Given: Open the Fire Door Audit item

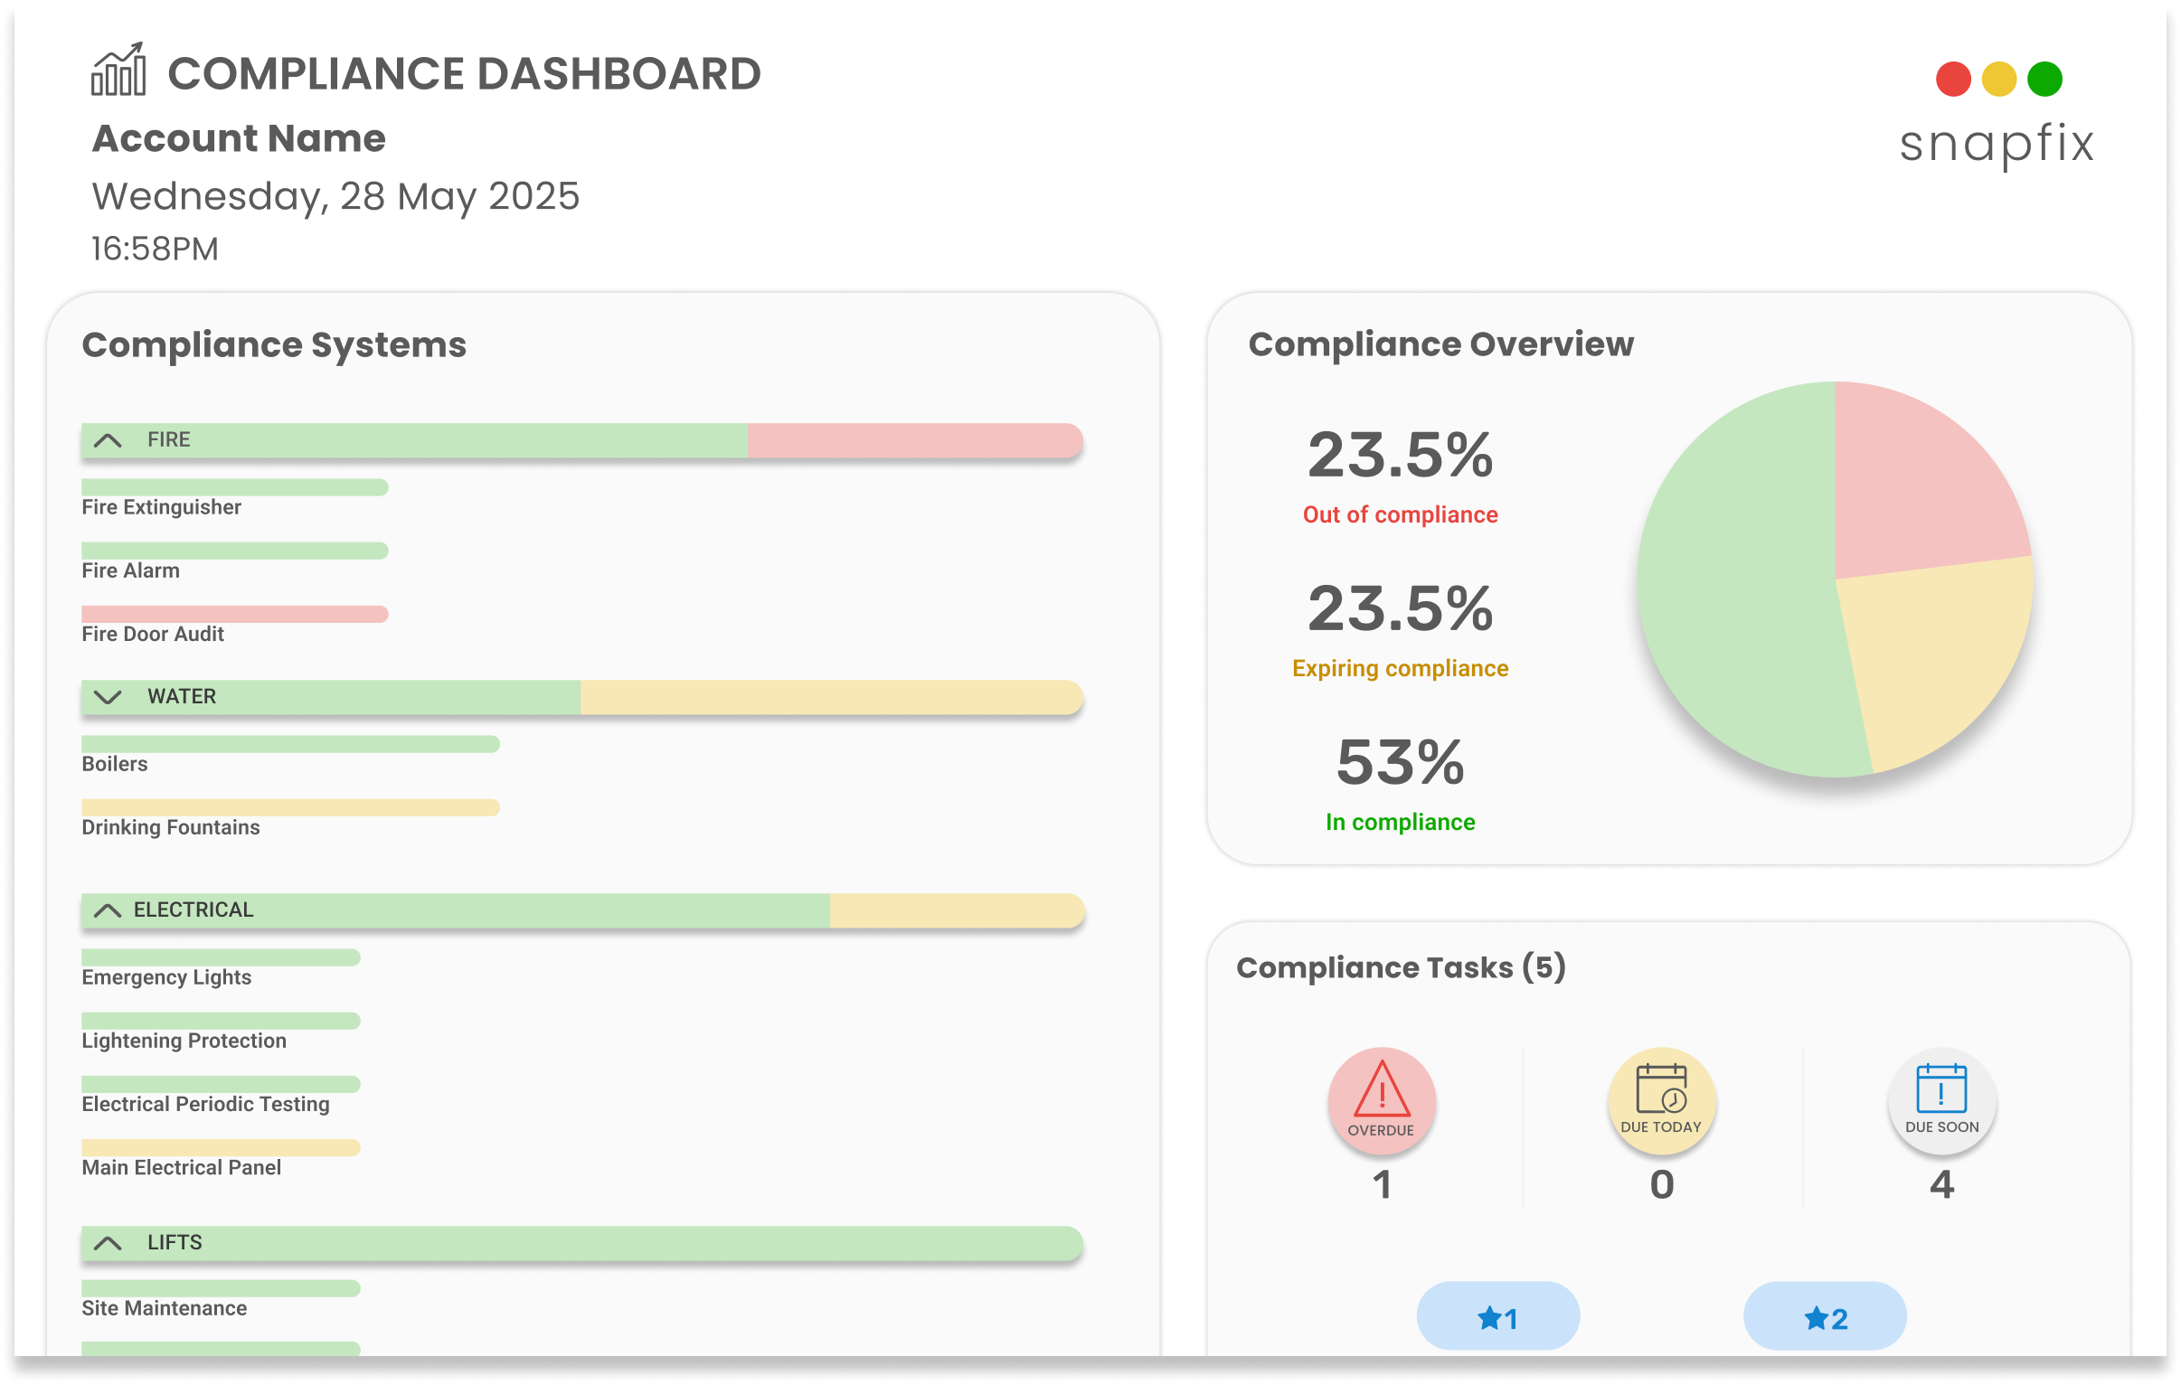Looking at the screenshot, I should tap(152, 634).
